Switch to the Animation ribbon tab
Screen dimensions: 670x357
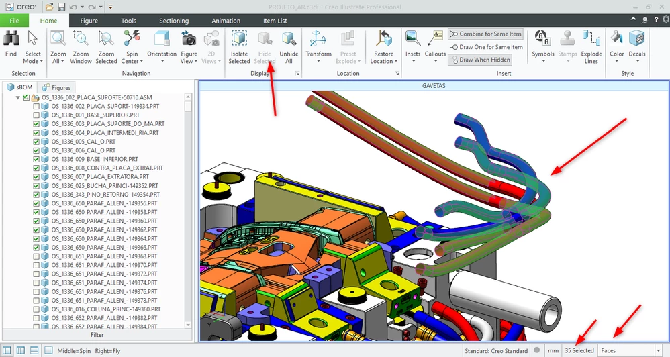(226, 21)
